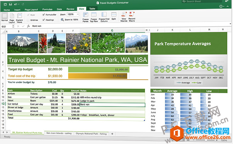
Task: Click the Travel Budget title banner
Action: pos(78,60)
